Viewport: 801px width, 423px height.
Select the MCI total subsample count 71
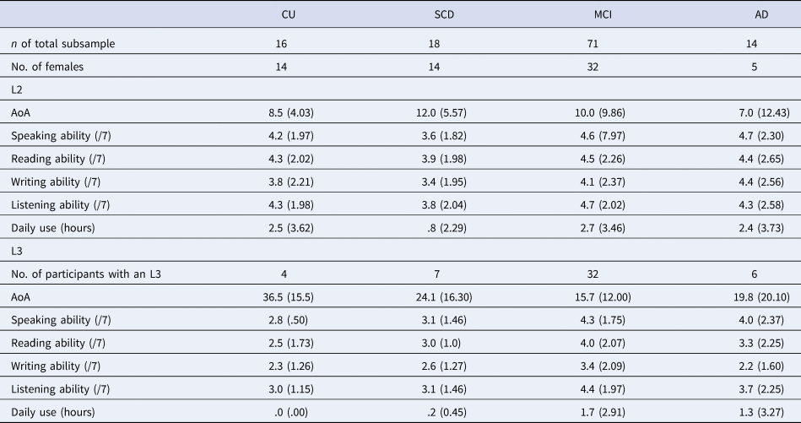tap(593, 44)
